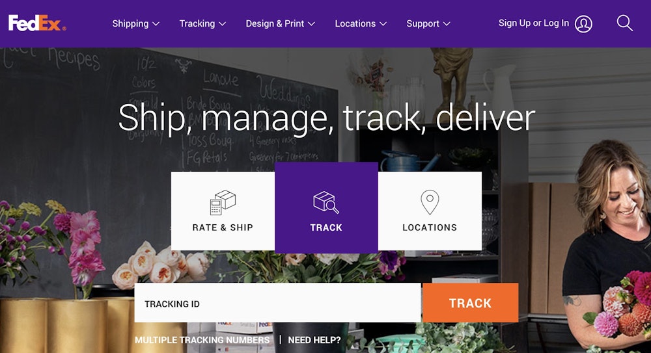Expand the Support menu chevron
Image resolution: width=651 pixels, height=353 pixels.
(447, 24)
